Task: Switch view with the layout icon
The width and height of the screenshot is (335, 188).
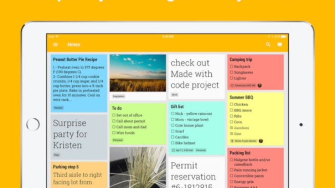Action: click(x=280, y=44)
